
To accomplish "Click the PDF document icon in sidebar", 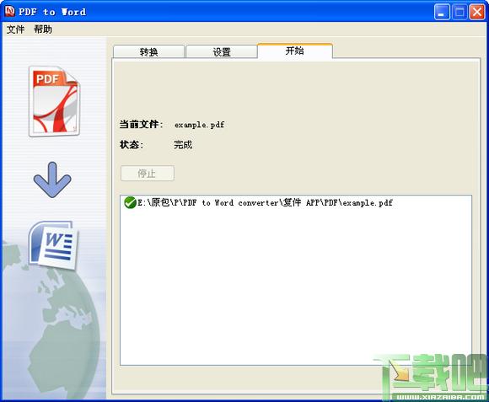I will [54, 101].
